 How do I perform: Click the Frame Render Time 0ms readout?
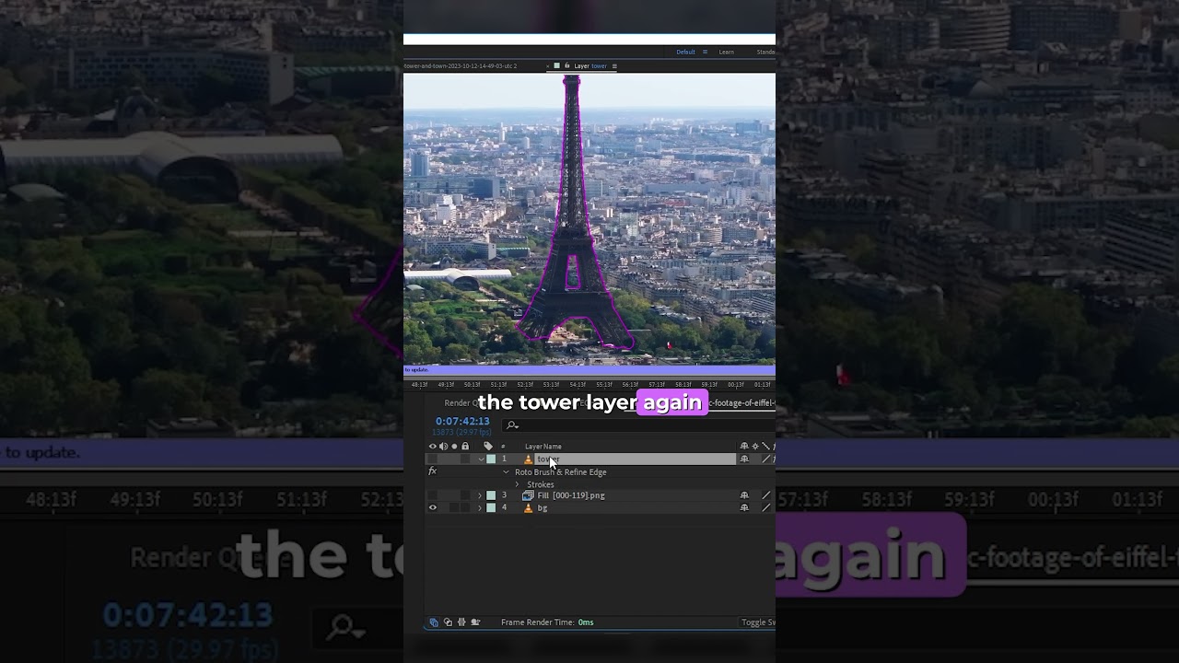pos(547,622)
